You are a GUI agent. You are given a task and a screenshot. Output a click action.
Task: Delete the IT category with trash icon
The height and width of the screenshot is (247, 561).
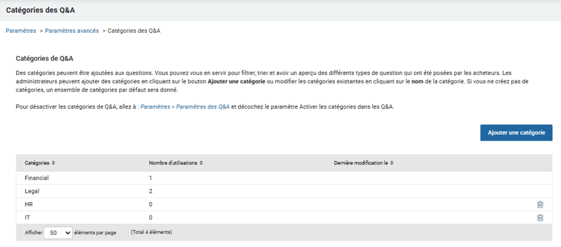coord(540,218)
